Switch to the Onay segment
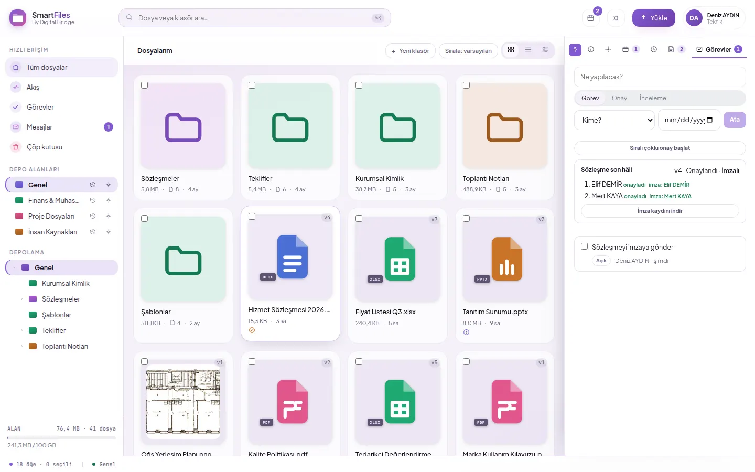 619,98
